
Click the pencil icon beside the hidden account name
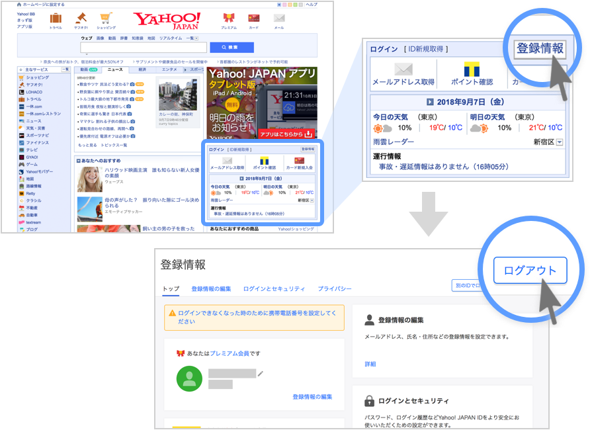point(261,374)
